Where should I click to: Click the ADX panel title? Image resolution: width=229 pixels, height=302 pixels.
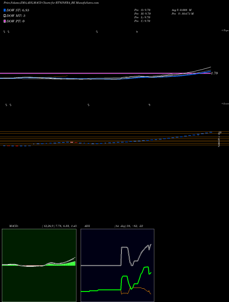(x=86, y=226)
